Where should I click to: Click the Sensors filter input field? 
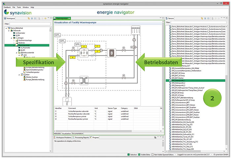tap(199, 22)
